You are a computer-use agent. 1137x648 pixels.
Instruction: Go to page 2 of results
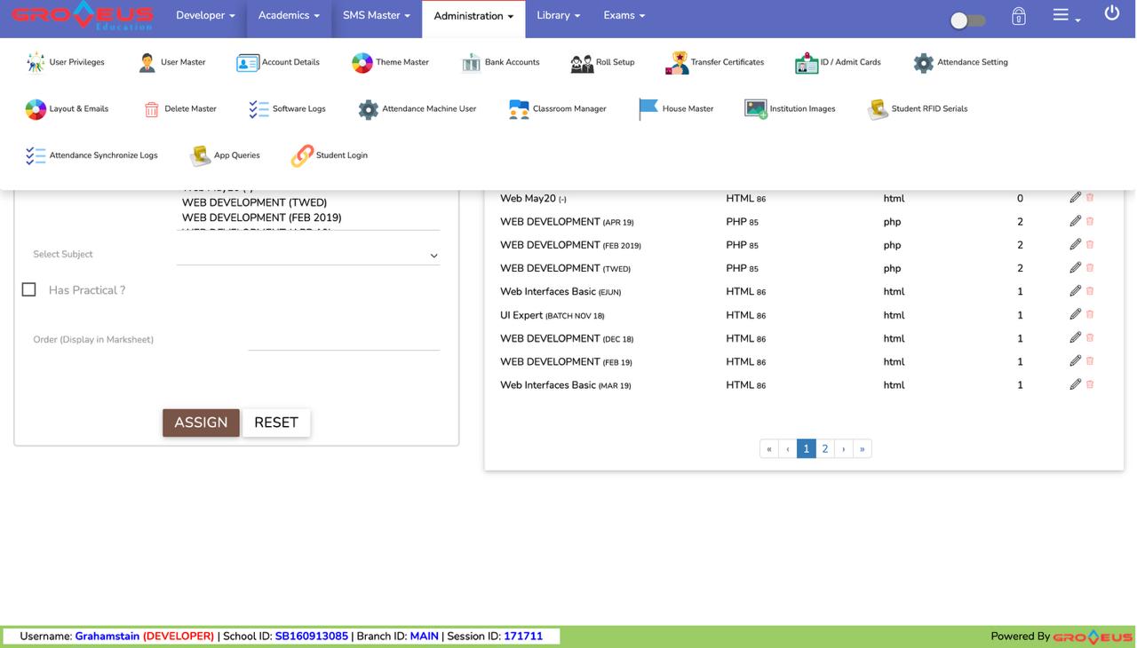(824, 448)
